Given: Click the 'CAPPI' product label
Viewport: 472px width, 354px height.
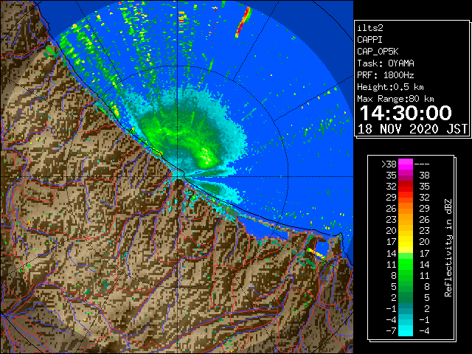Looking at the screenshot, I should point(369,40).
